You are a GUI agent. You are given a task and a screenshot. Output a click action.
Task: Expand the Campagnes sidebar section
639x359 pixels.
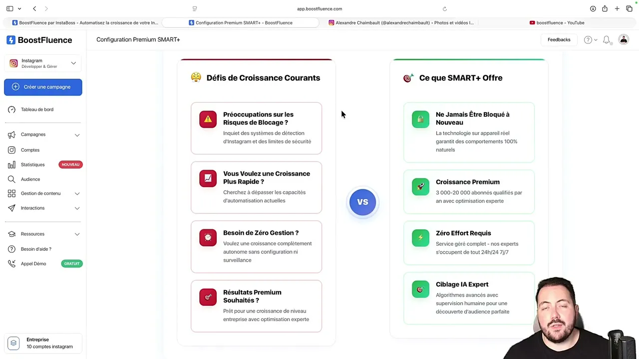(x=33, y=134)
